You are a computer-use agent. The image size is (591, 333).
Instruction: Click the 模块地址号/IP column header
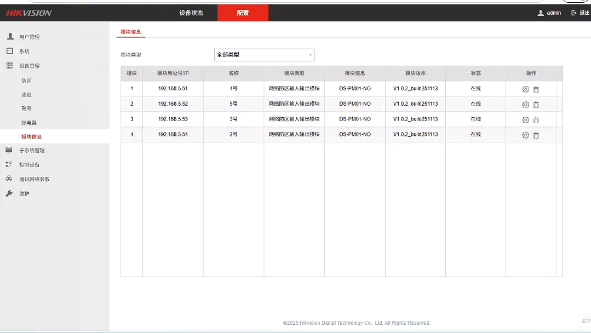173,73
